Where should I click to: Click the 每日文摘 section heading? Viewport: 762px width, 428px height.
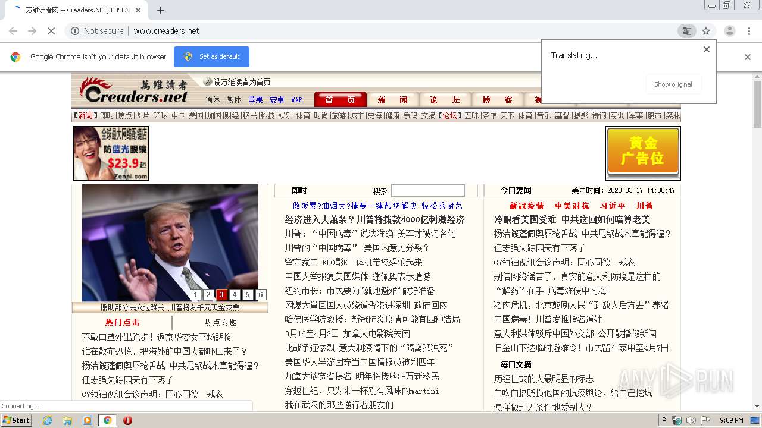click(516, 364)
